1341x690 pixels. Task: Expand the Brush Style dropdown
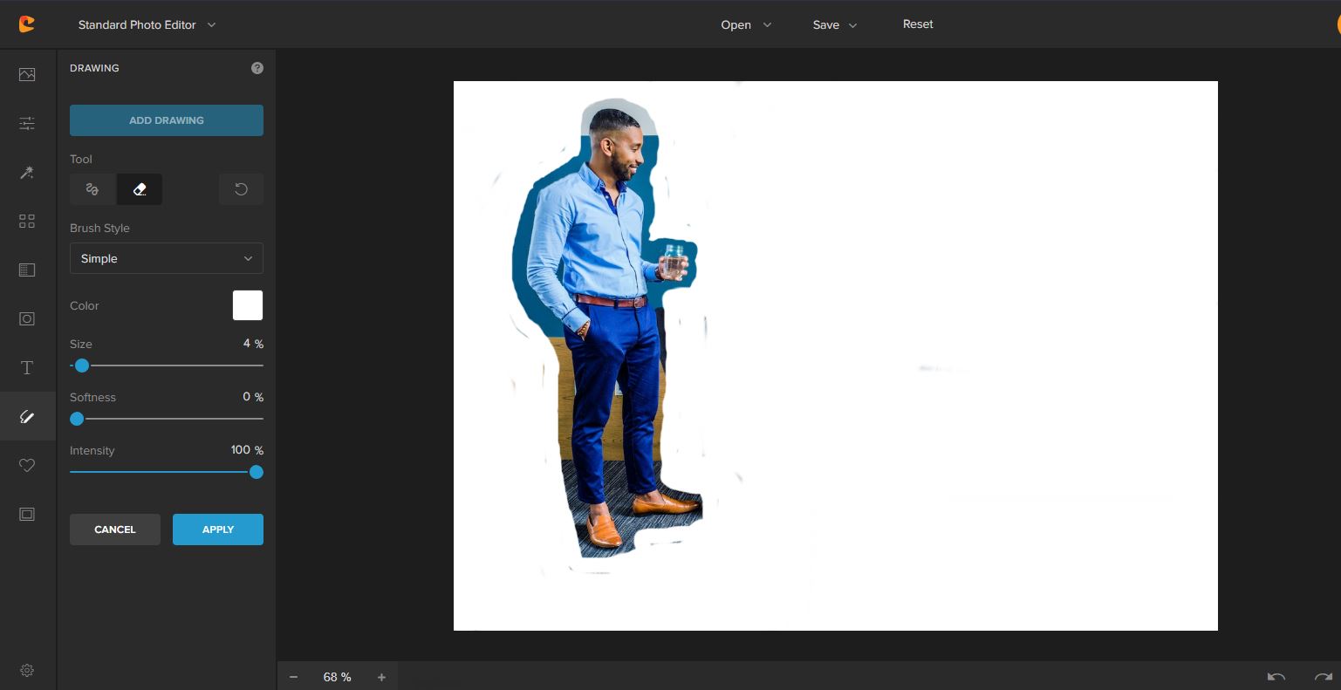coord(166,258)
